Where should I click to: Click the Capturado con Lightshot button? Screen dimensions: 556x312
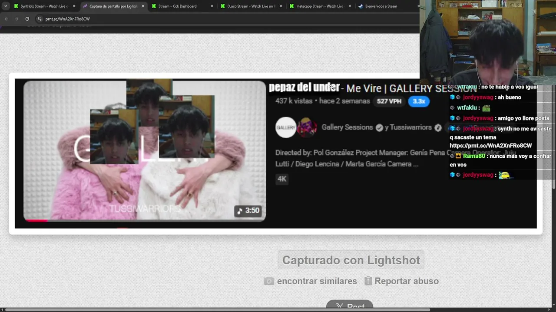click(351, 260)
